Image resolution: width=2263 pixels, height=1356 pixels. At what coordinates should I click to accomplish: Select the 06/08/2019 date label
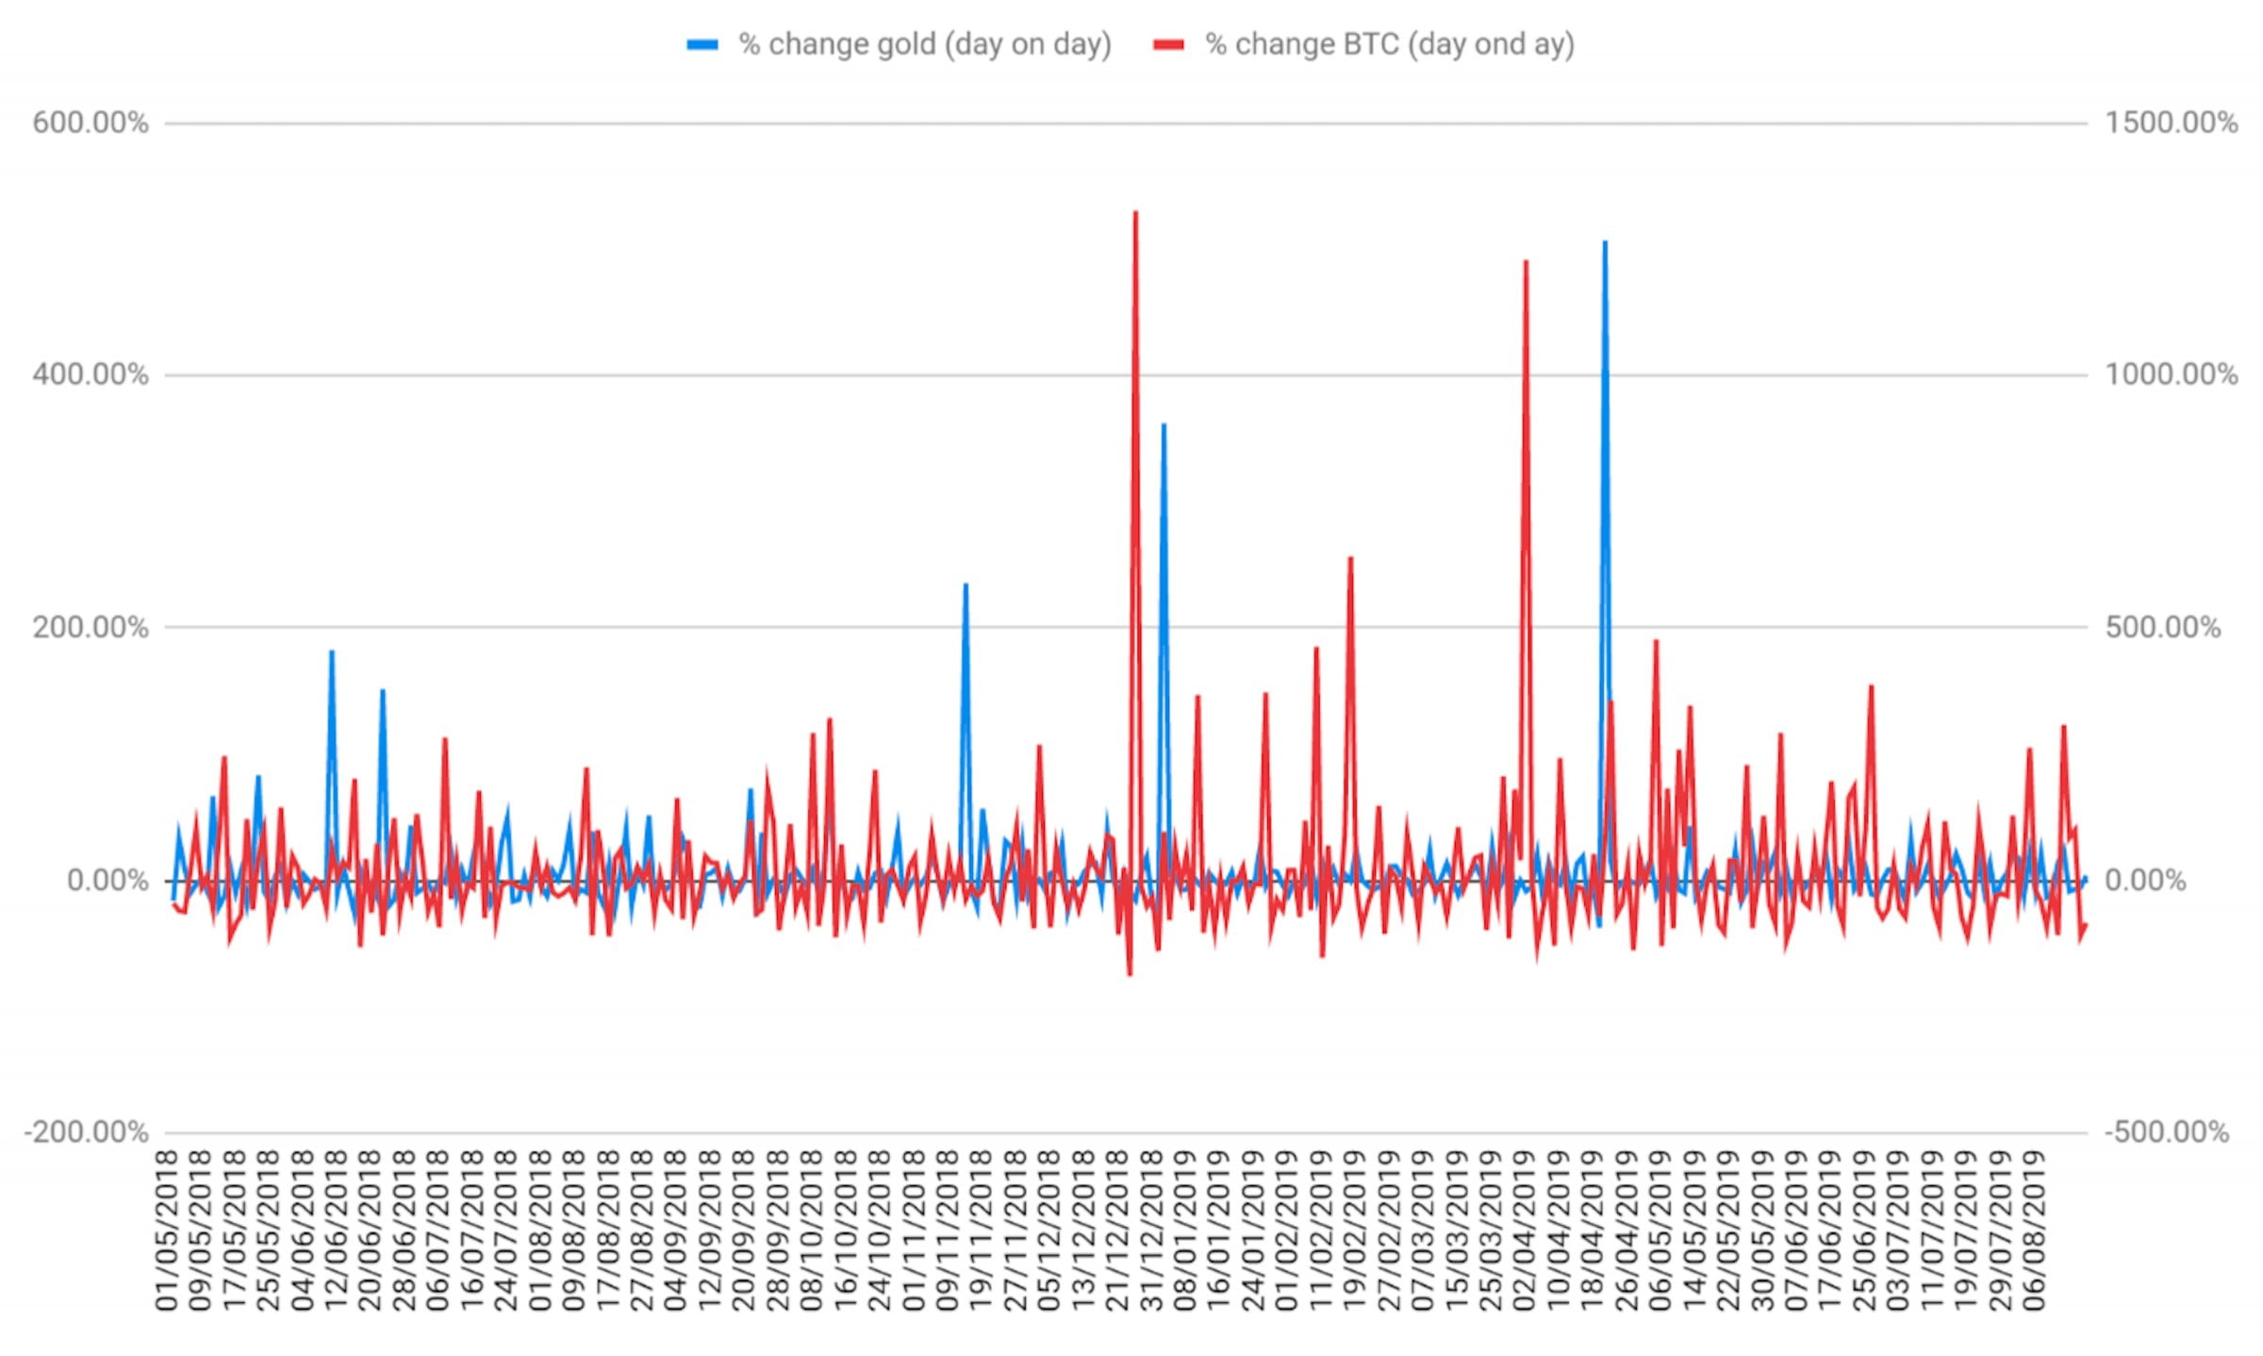(x=2034, y=1231)
